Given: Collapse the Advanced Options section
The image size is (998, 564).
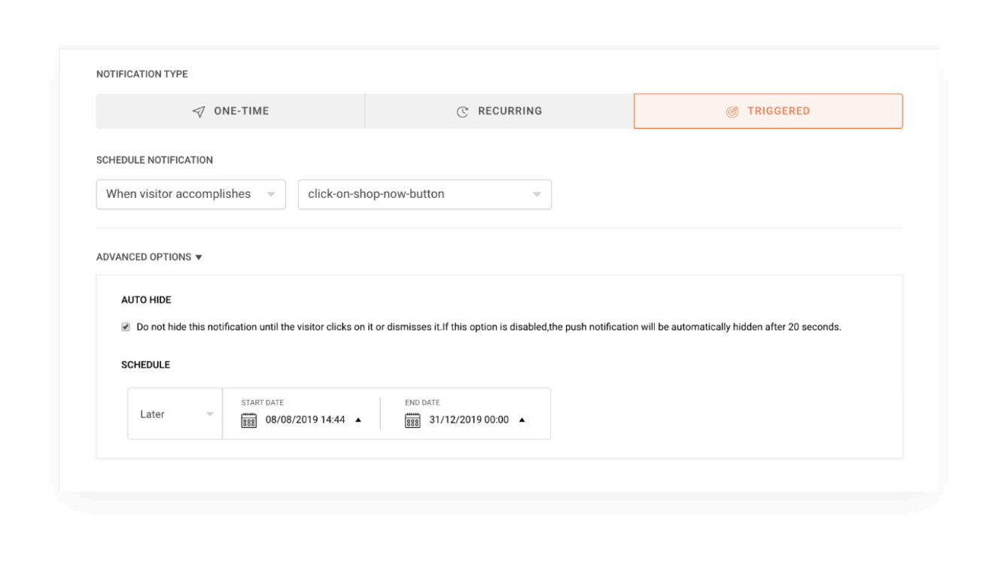Looking at the screenshot, I should click(199, 257).
